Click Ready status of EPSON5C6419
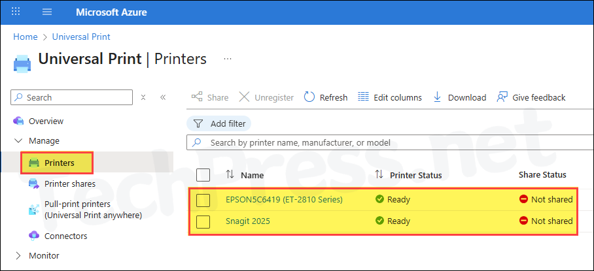The width and height of the screenshot is (594, 271). coord(398,200)
